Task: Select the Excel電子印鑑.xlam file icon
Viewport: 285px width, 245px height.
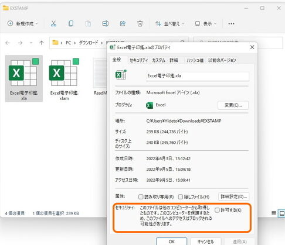Action: click(x=64, y=78)
